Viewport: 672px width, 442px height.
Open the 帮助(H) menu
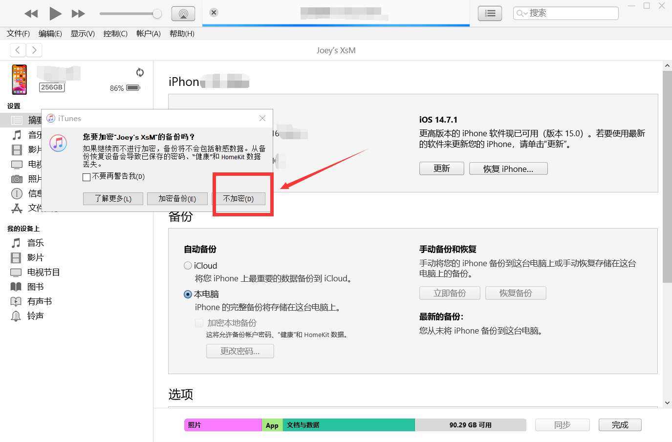pos(182,34)
